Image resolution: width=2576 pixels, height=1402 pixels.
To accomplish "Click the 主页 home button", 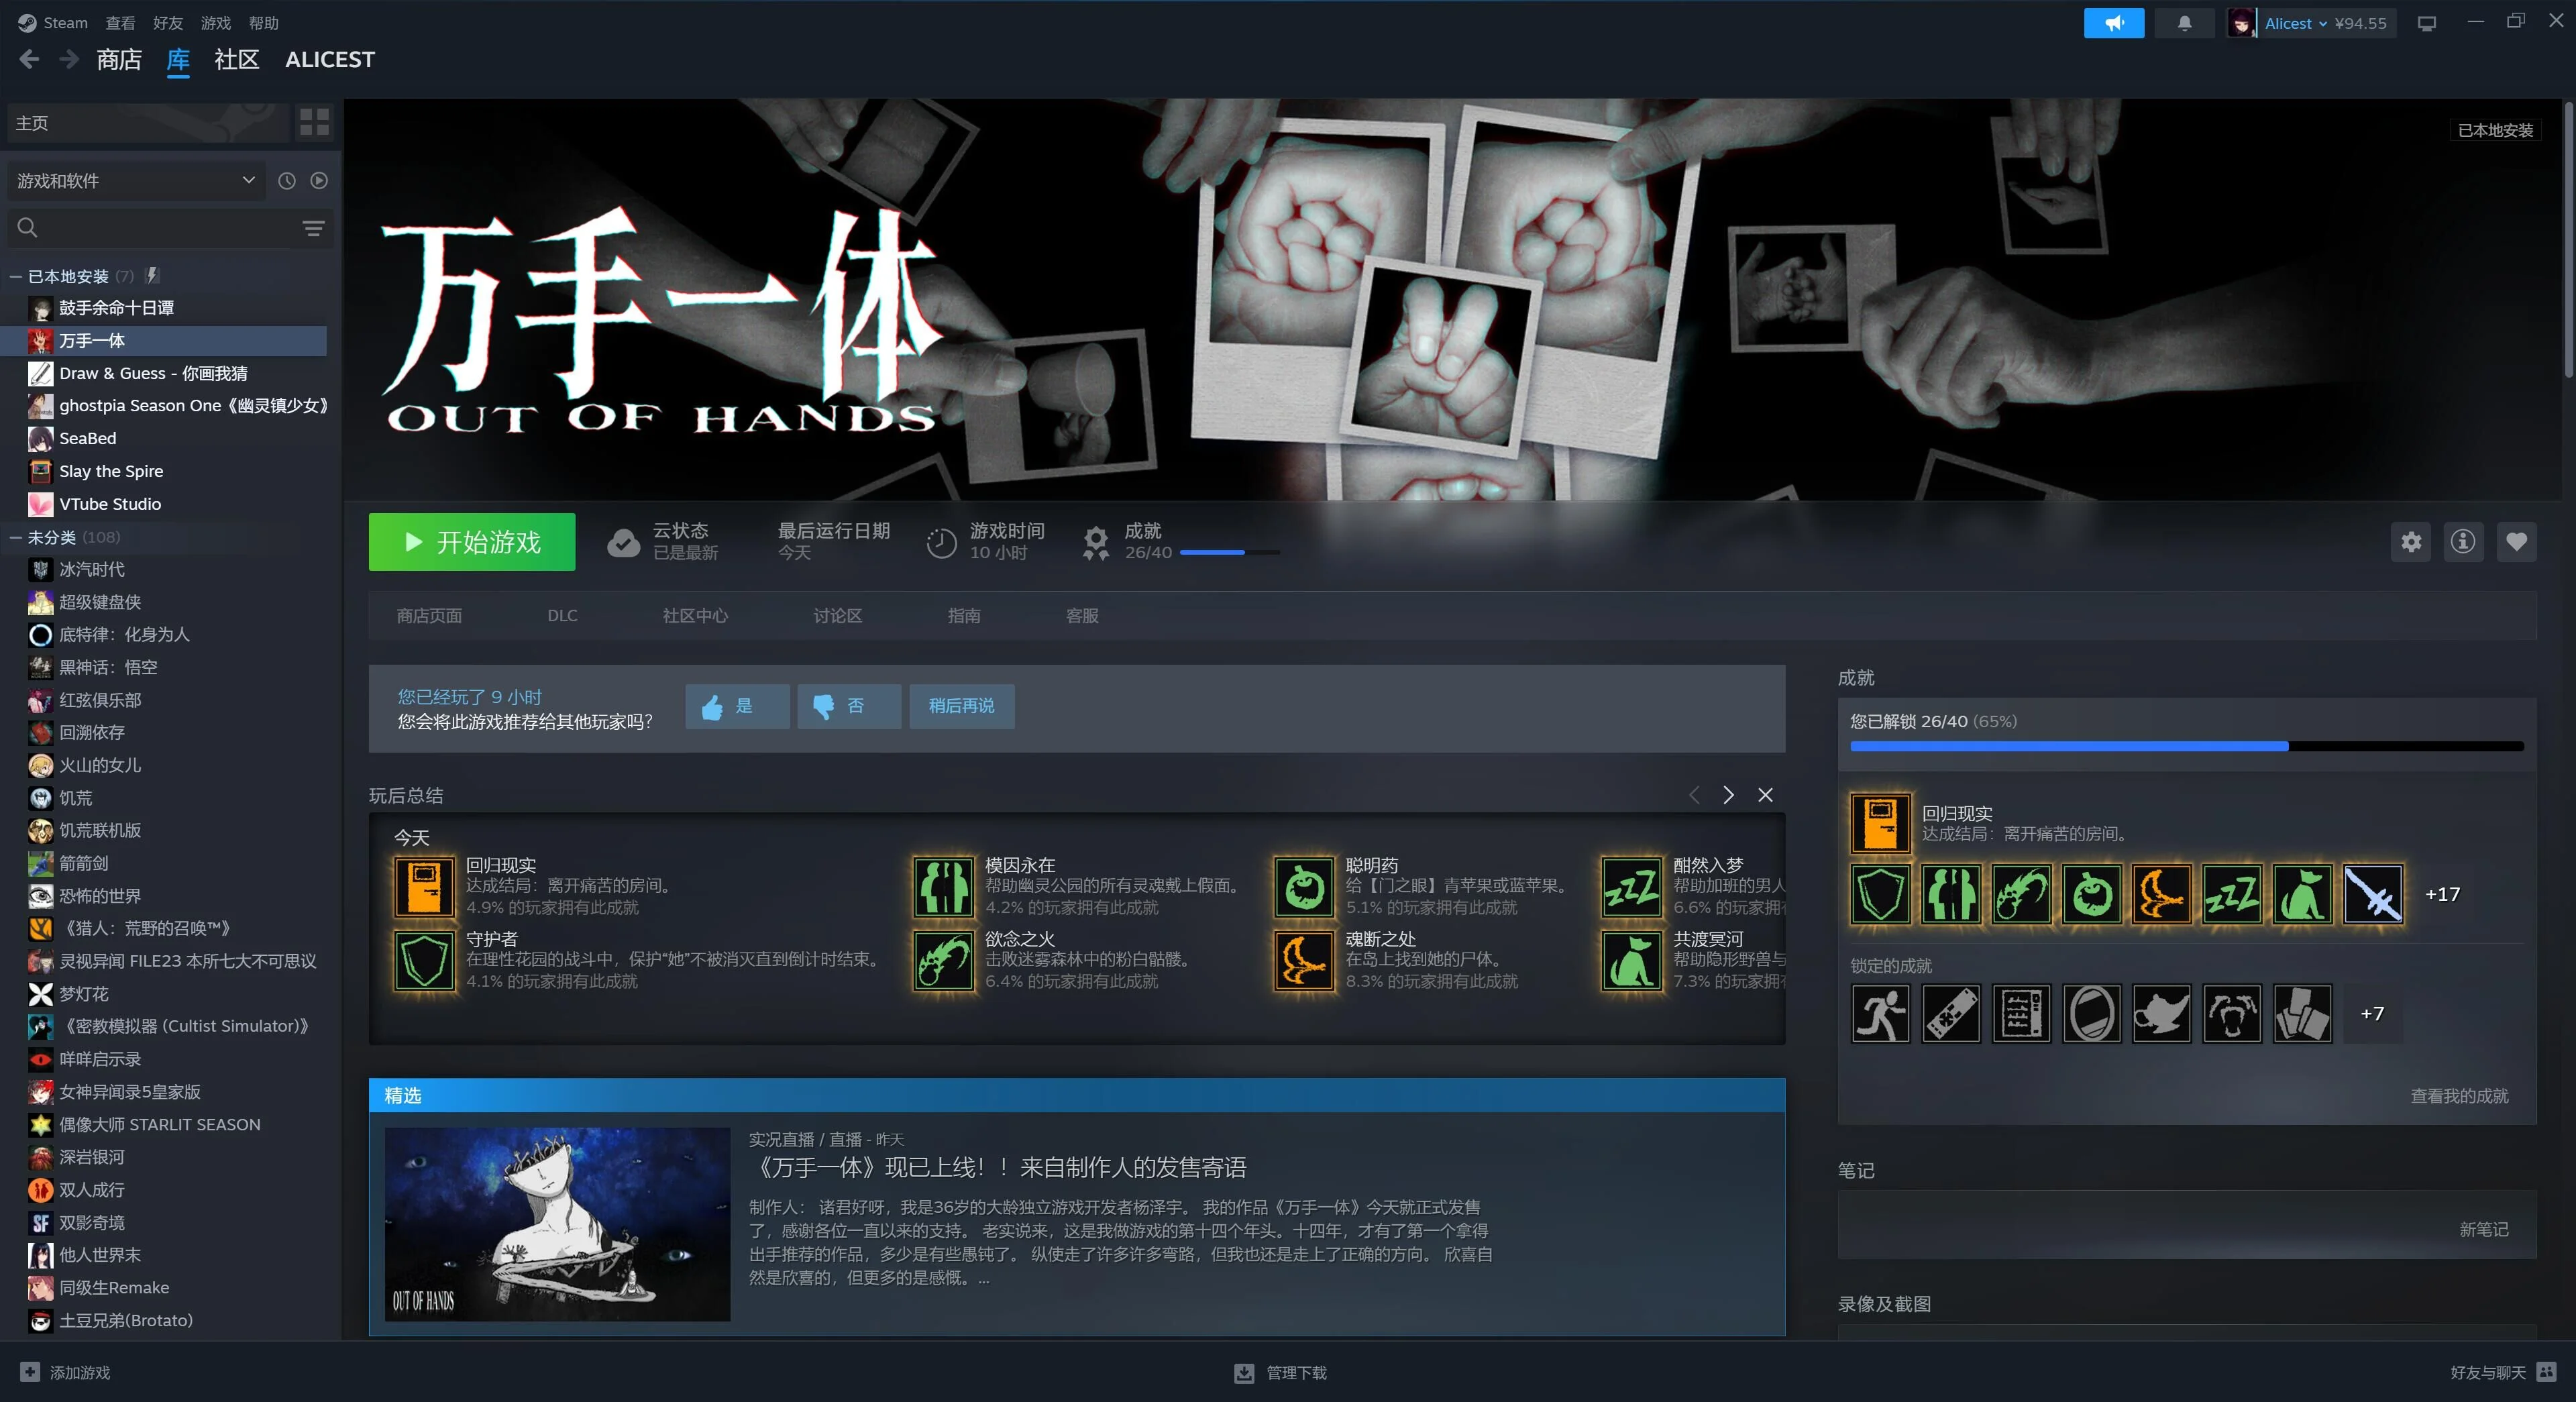I will [x=148, y=122].
